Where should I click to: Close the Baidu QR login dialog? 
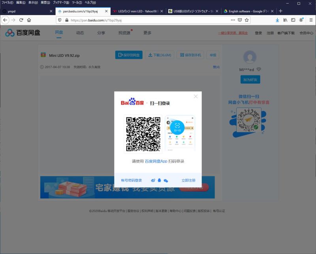click(196, 96)
